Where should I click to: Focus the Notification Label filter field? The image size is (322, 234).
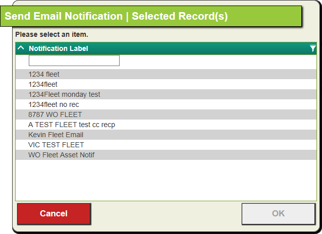click(x=74, y=61)
